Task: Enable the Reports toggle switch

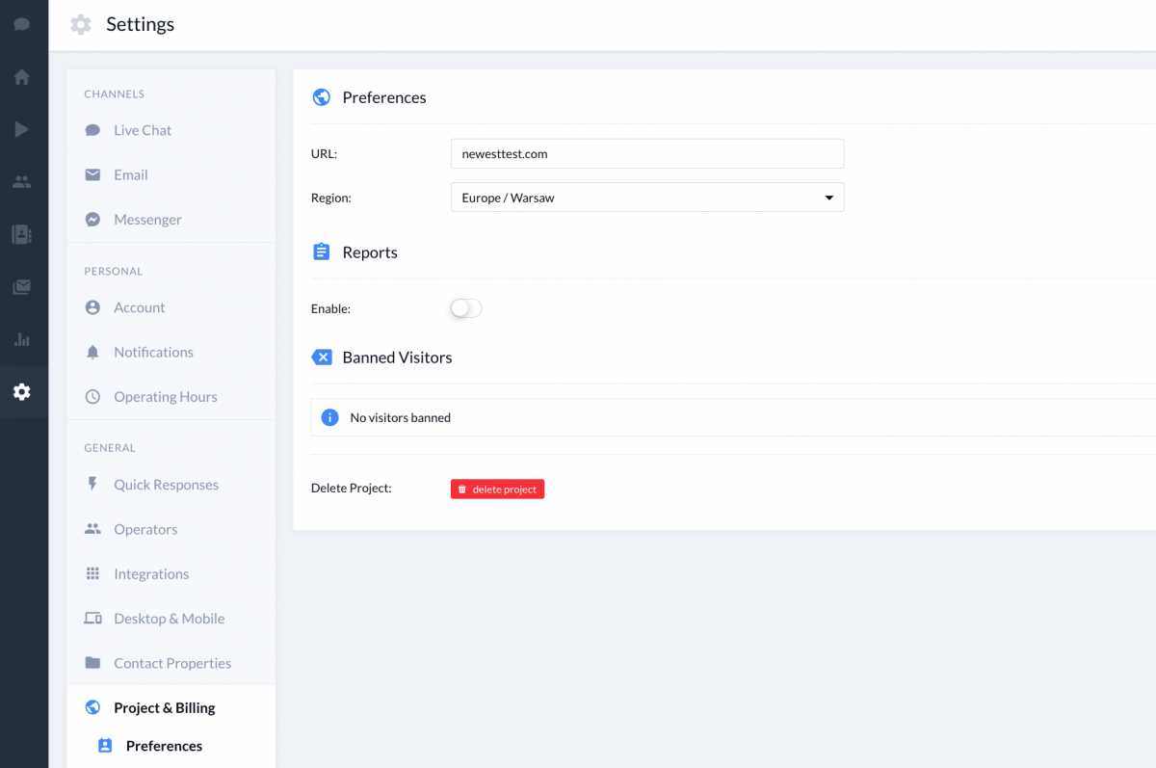Action: click(466, 308)
